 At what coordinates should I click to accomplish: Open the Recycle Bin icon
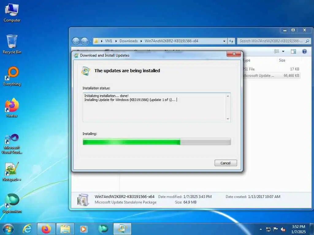12,44
